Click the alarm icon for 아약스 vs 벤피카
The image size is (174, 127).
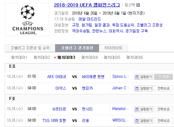[x=137, y=88]
